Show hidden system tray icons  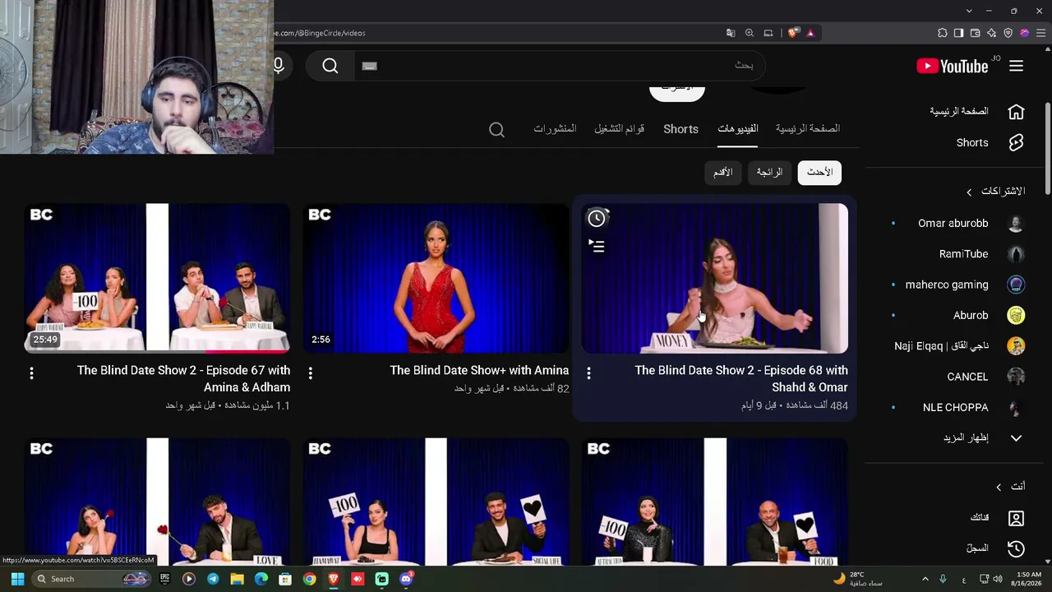pos(925,579)
